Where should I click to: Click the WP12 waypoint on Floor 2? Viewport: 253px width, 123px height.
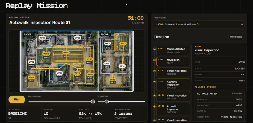(123, 43)
